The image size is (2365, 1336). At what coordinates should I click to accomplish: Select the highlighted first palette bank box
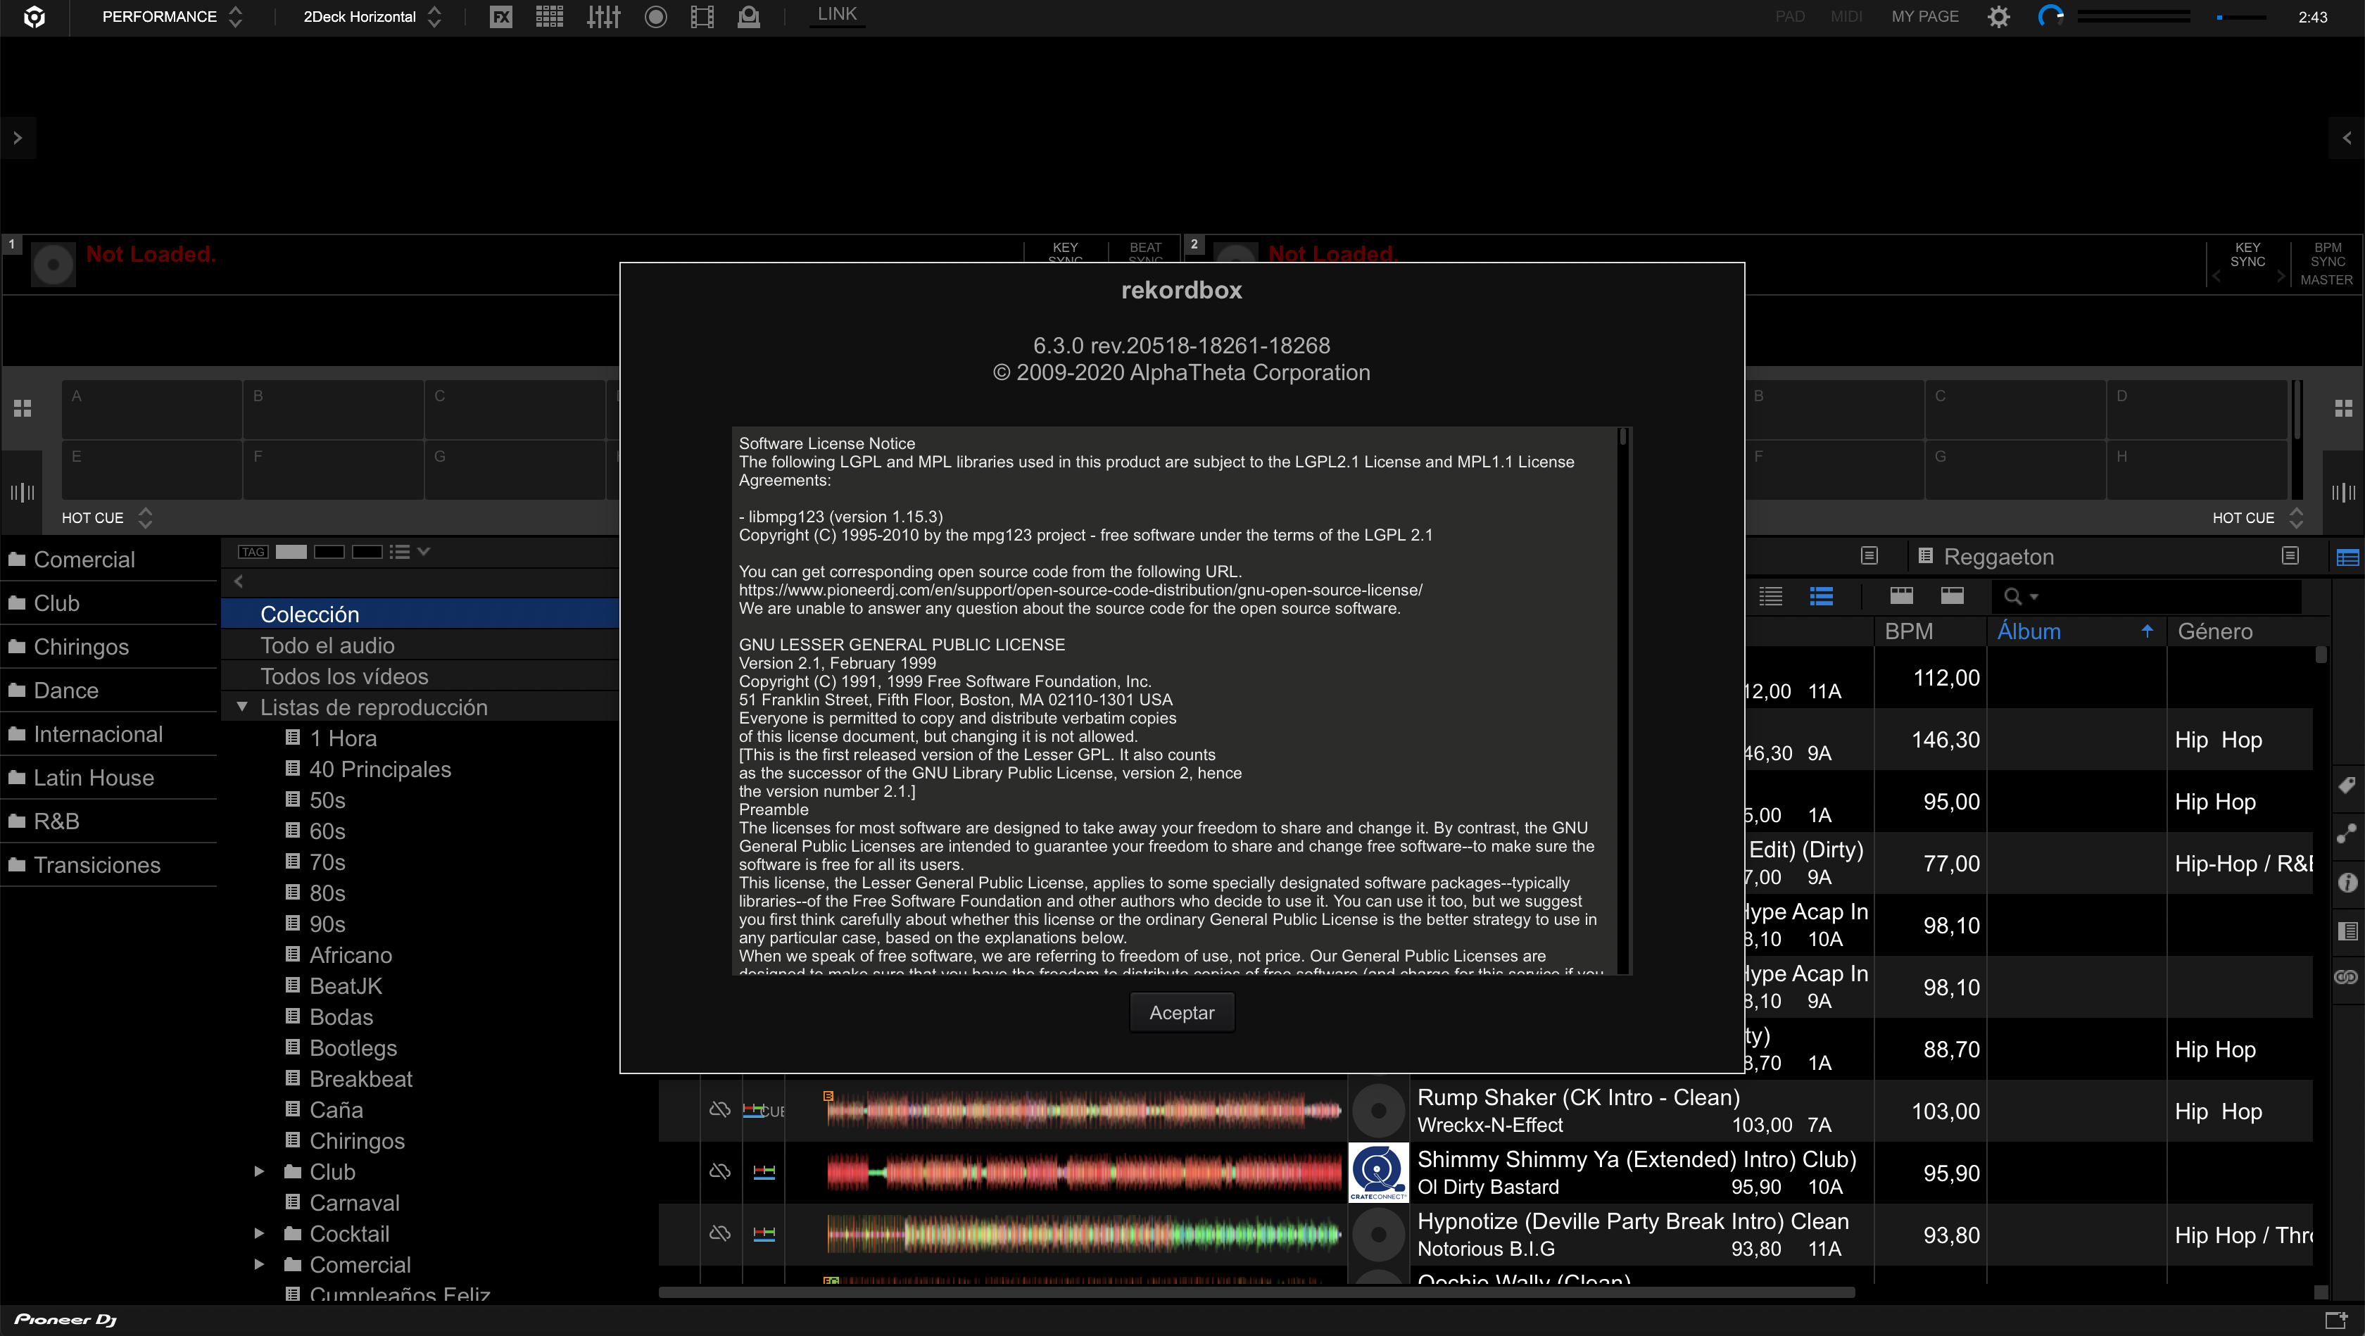point(291,552)
